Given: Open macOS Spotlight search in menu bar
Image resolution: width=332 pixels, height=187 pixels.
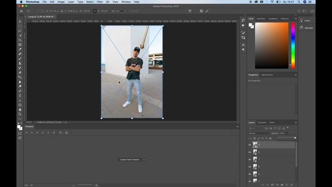Looking at the screenshot, I should [299, 2].
